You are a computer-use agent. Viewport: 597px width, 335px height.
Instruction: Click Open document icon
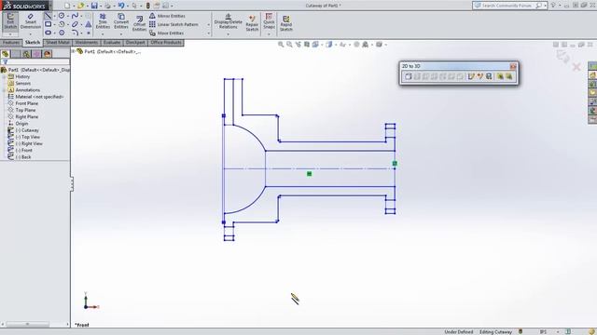pos(80,6)
